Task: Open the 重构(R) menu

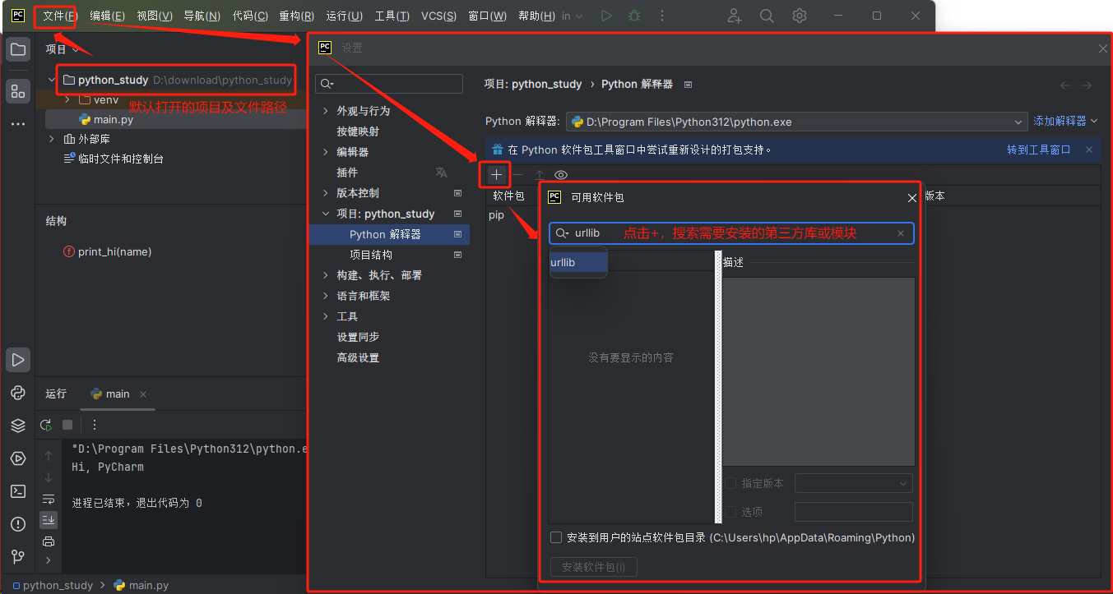Action: pyautogui.click(x=296, y=16)
